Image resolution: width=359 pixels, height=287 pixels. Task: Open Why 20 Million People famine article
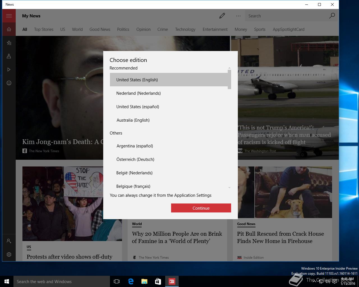pyautogui.click(x=177, y=237)
